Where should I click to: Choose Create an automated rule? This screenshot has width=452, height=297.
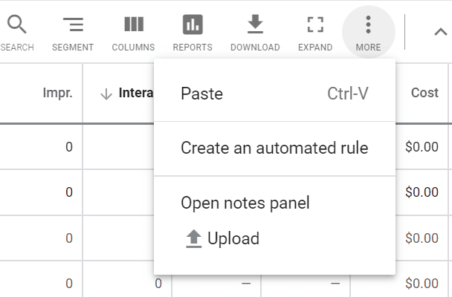[x=275, y=148]
